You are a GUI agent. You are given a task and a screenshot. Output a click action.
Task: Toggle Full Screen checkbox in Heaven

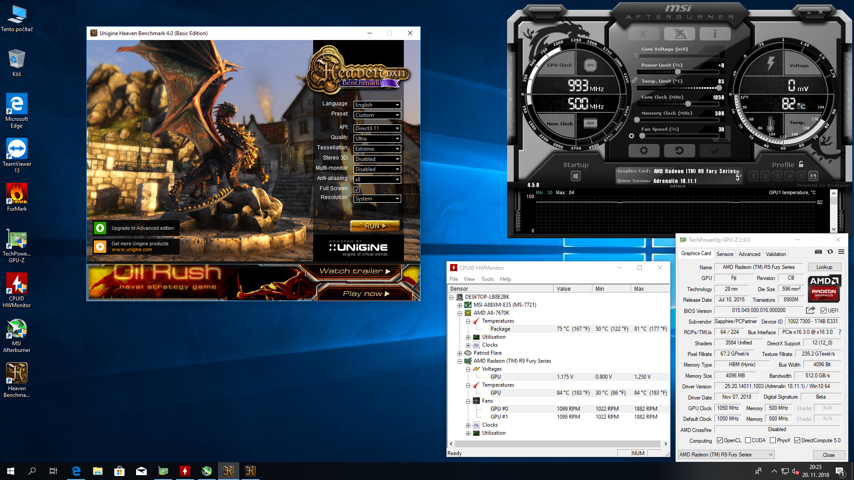[357, 189]
